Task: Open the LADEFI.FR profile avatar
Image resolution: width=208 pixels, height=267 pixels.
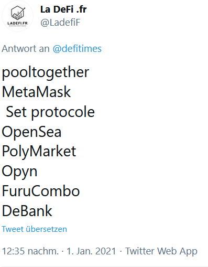Action: (17, 16)
